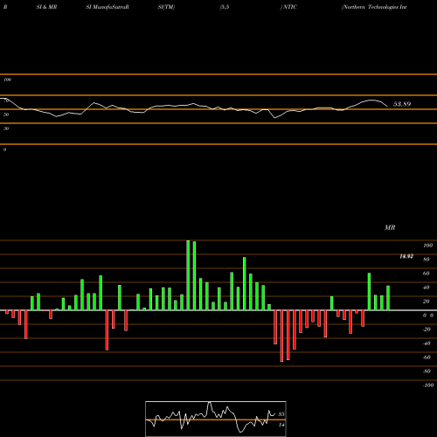Click the 14 value in mini chart
Image resolution: width=437 pixels, height=437 pixels.
281,425
